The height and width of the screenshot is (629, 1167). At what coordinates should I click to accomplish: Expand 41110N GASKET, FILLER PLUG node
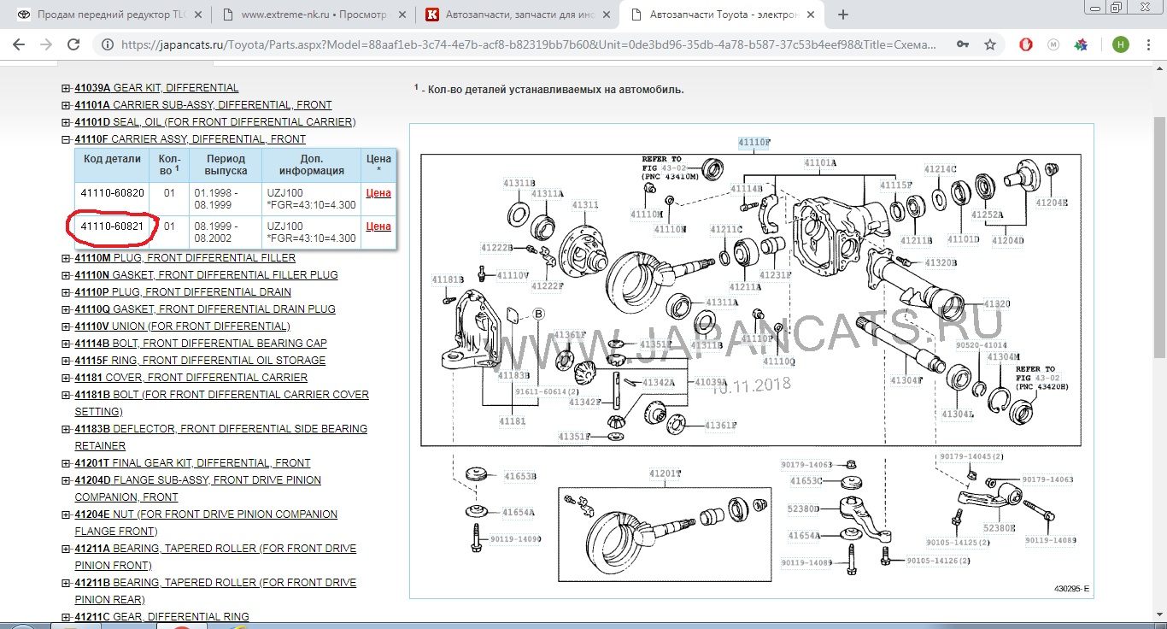[x=66, y=275]
